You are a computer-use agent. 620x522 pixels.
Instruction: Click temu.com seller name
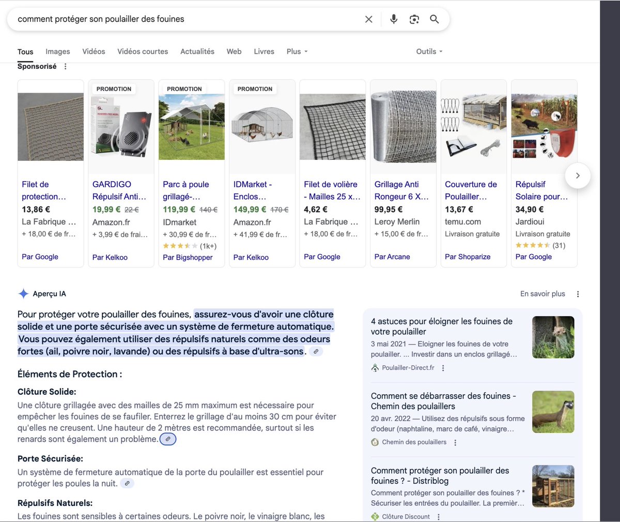(x=463, y=221)
